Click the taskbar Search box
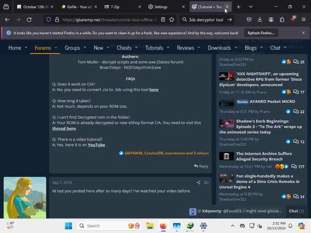The image size is (311, 233). 109,226
